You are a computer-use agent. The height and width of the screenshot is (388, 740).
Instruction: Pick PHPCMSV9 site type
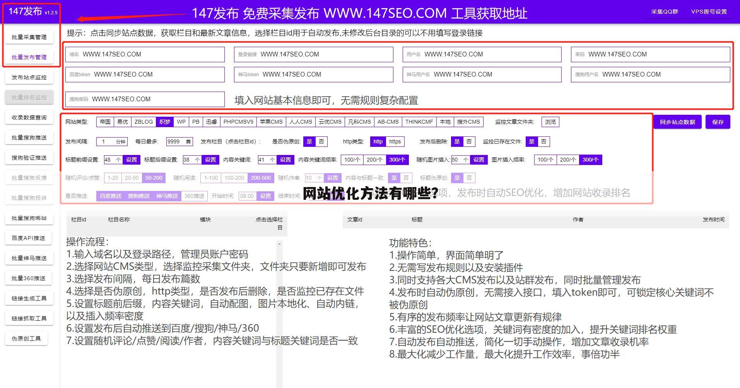pos(238,122)
